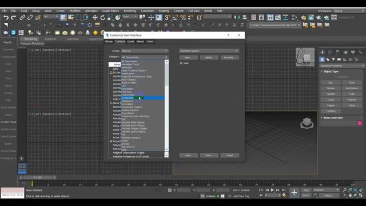This screenshot has width=366, height=206.
Task: Click the Reset button in the dialog
Action: tap(230, 155)
